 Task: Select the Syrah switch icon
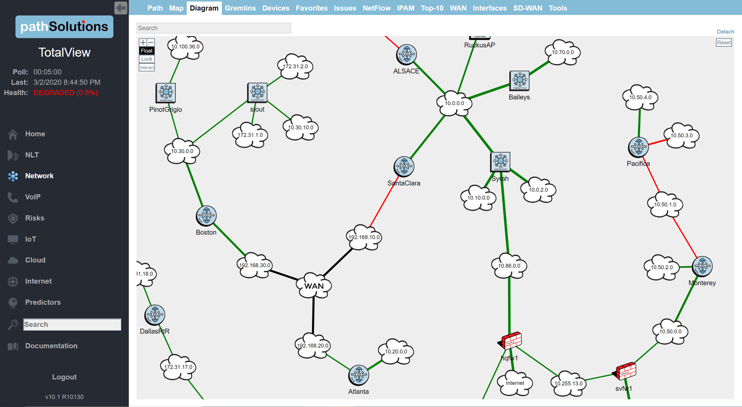pos(500,162)
